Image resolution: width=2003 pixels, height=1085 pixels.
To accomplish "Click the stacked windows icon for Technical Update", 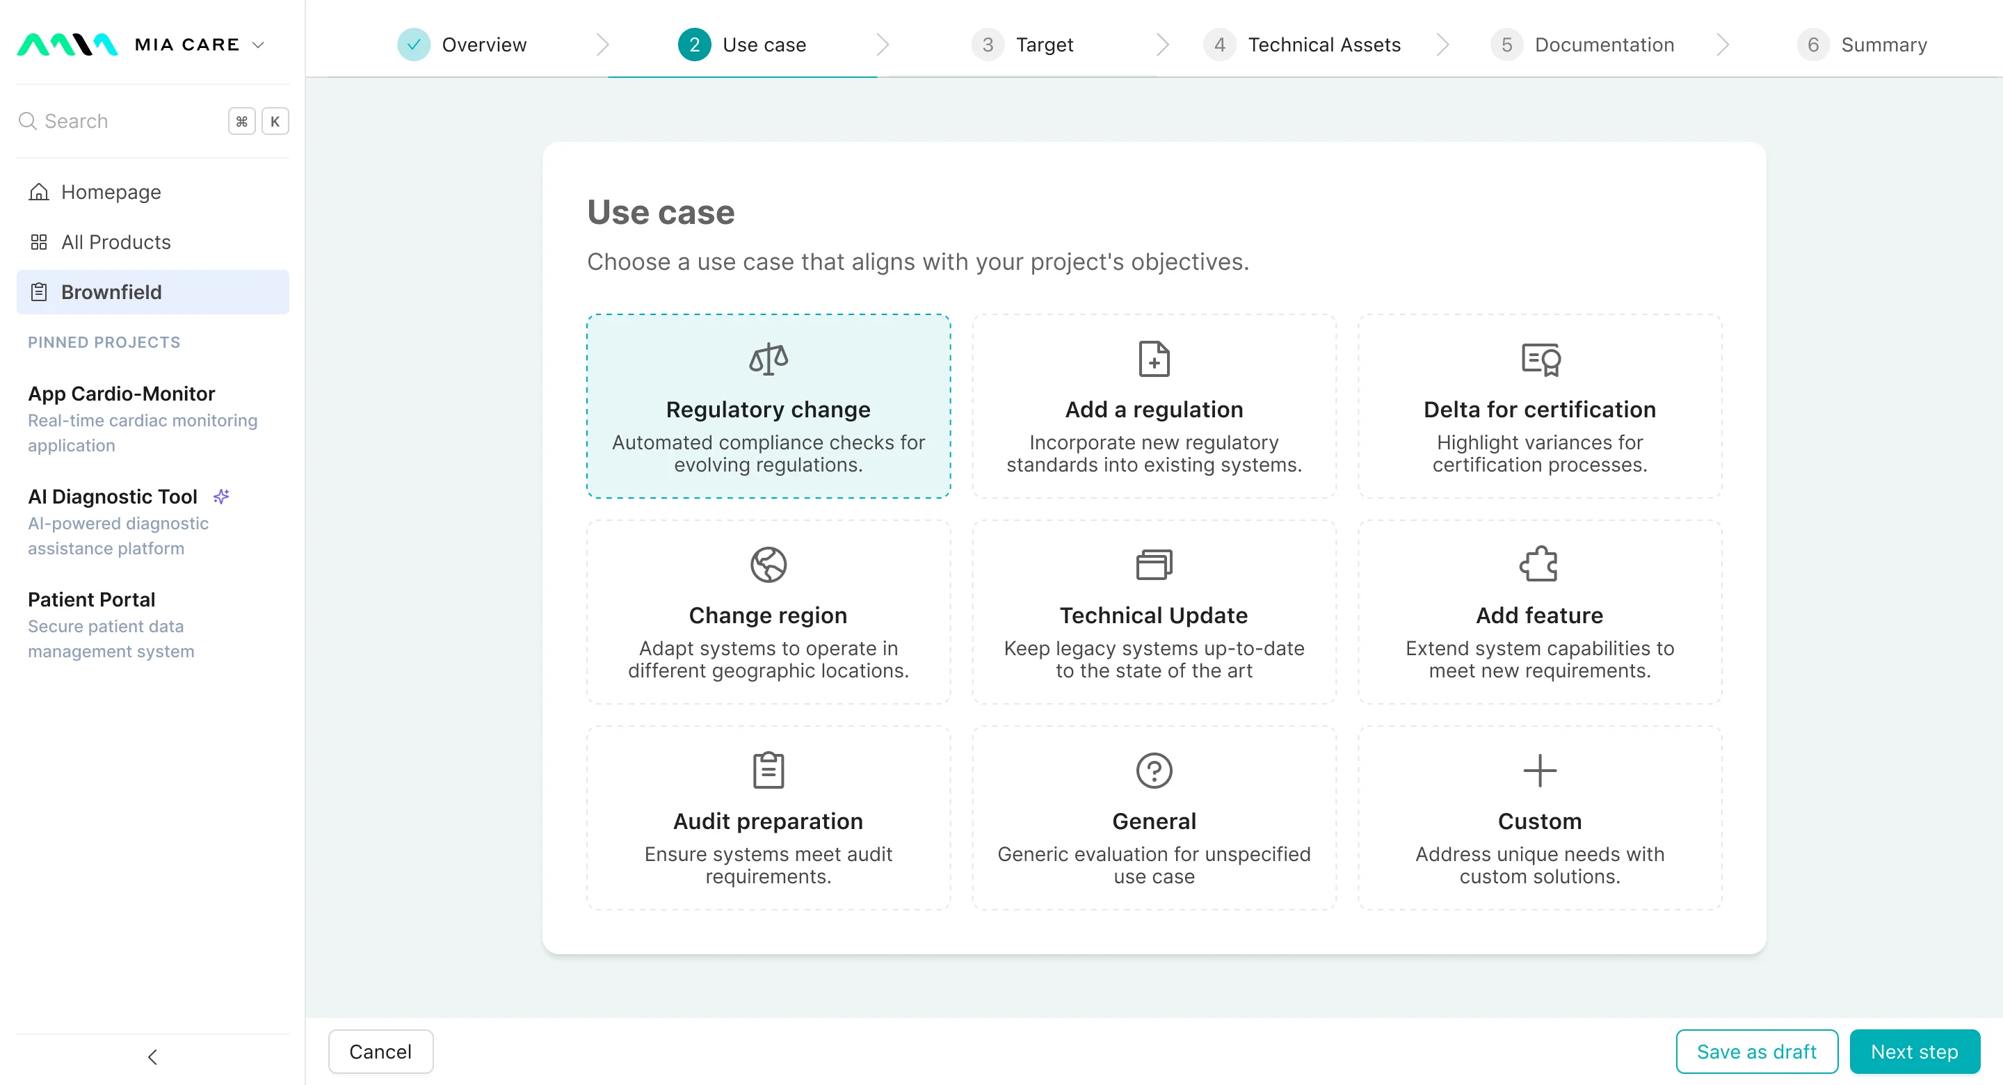I will [x=1154, y=565].
